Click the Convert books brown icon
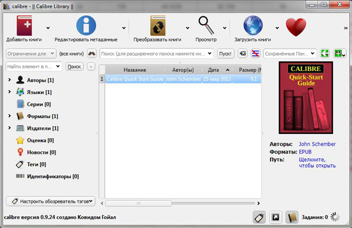The height and width of the screenshot is (228, 352). tap(158, 26)
